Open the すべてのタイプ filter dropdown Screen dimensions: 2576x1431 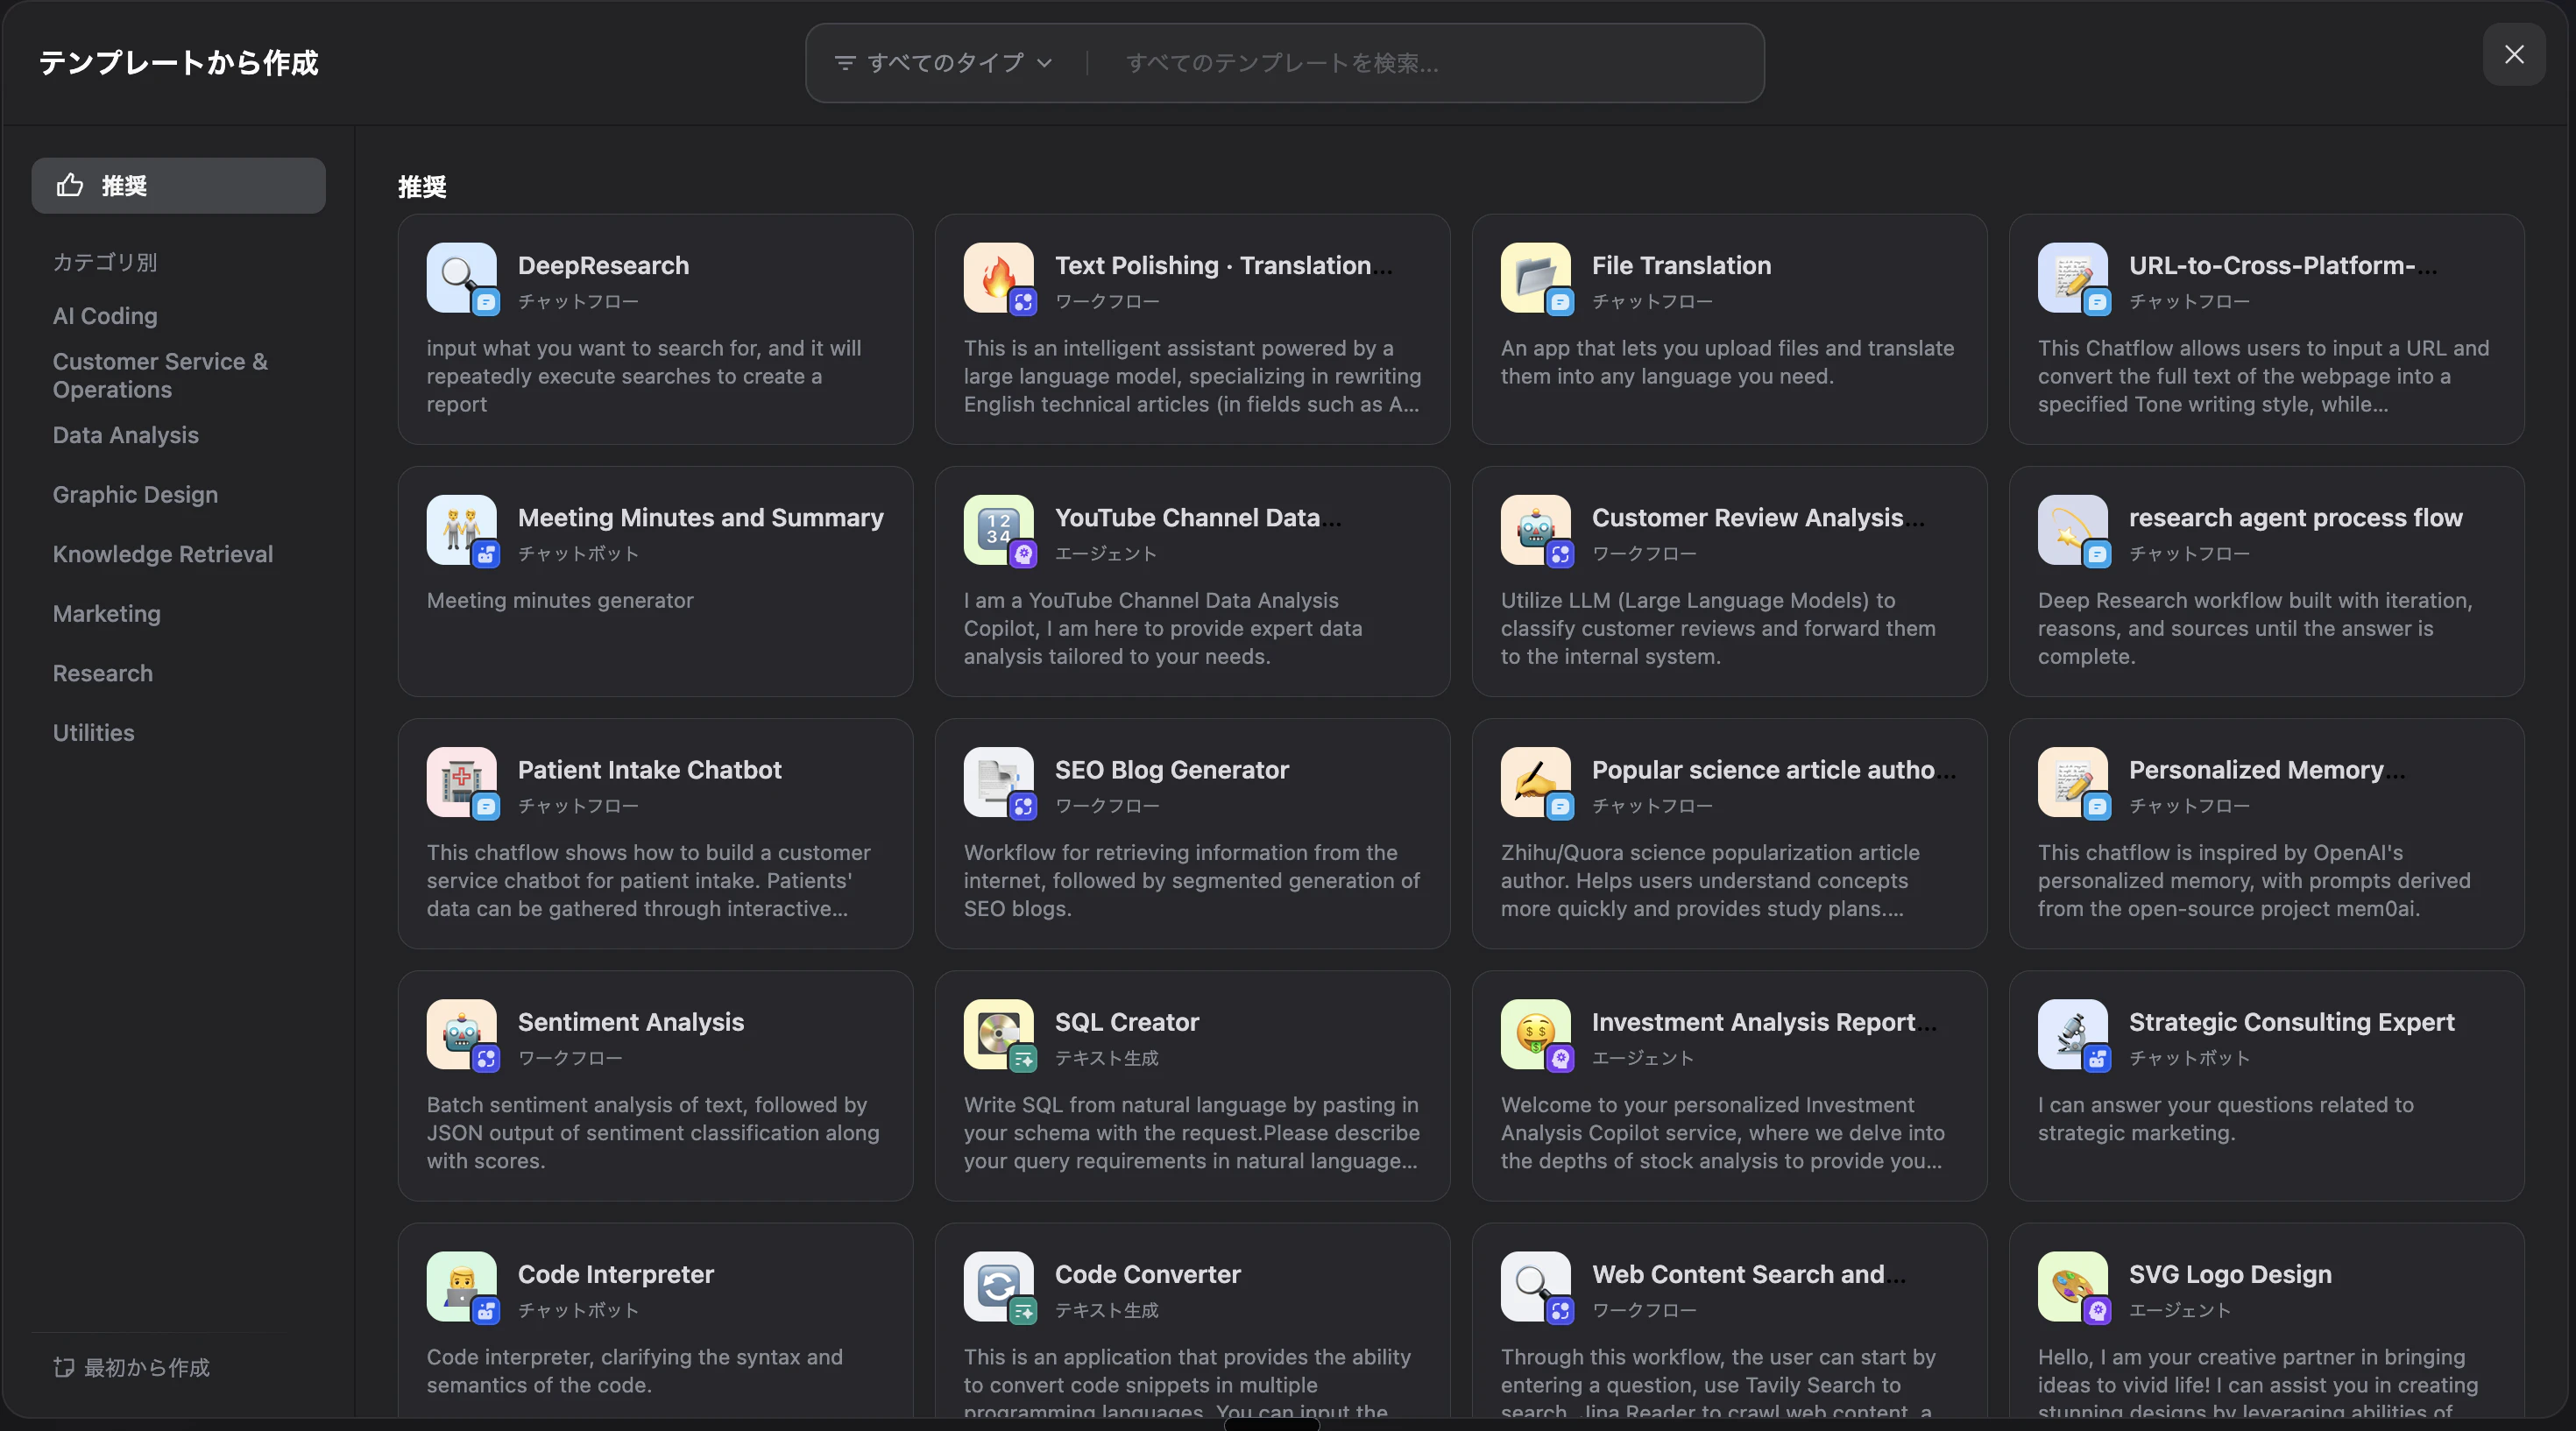tap(944, 63)
